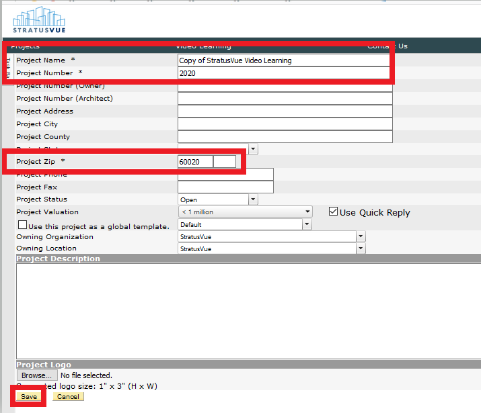Click the Project Address input field
This screenshot has height=413, width=481.
click(x=285, y=111)
